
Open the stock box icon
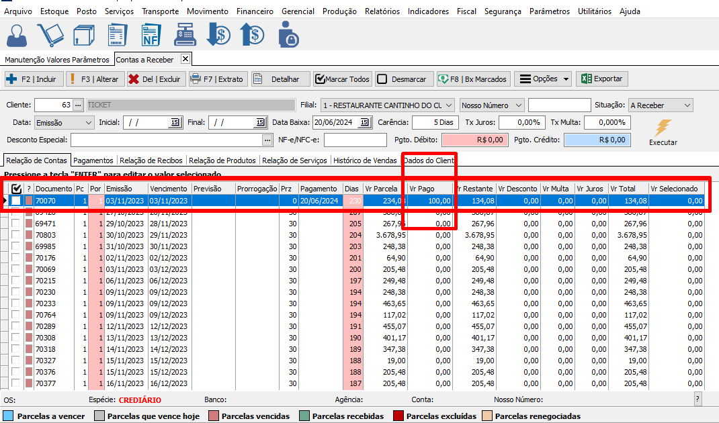click(84, 35)
